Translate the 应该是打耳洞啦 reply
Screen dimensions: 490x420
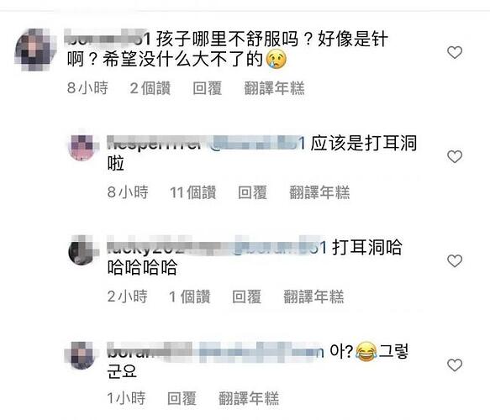point(319,192)
